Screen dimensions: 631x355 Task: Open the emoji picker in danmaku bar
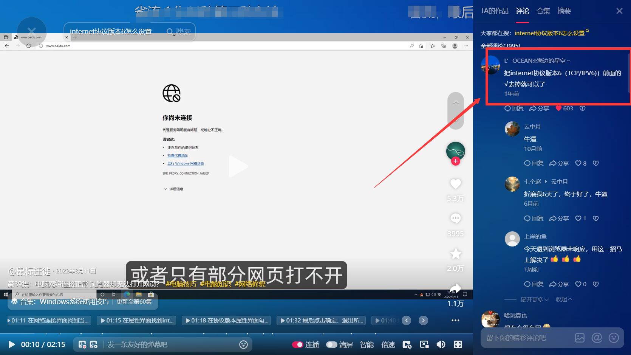[243, 344]
